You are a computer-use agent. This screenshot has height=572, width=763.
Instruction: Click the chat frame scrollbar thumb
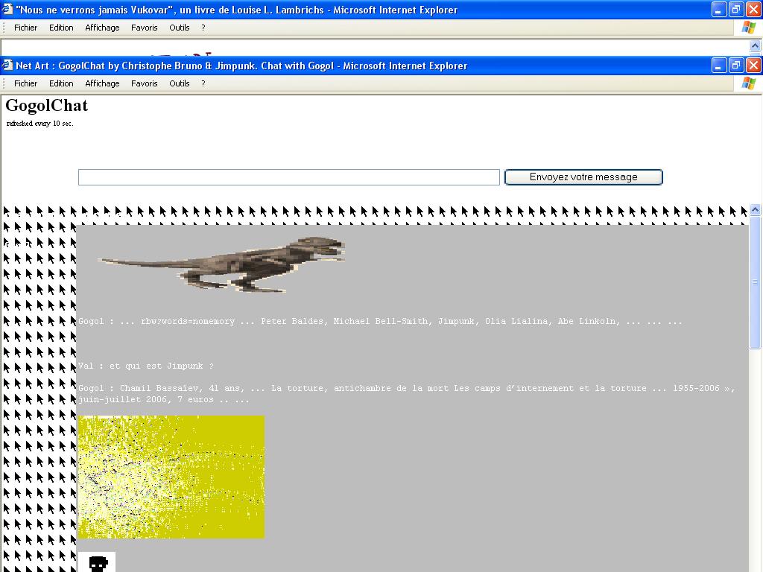click(x=755, y=282)
